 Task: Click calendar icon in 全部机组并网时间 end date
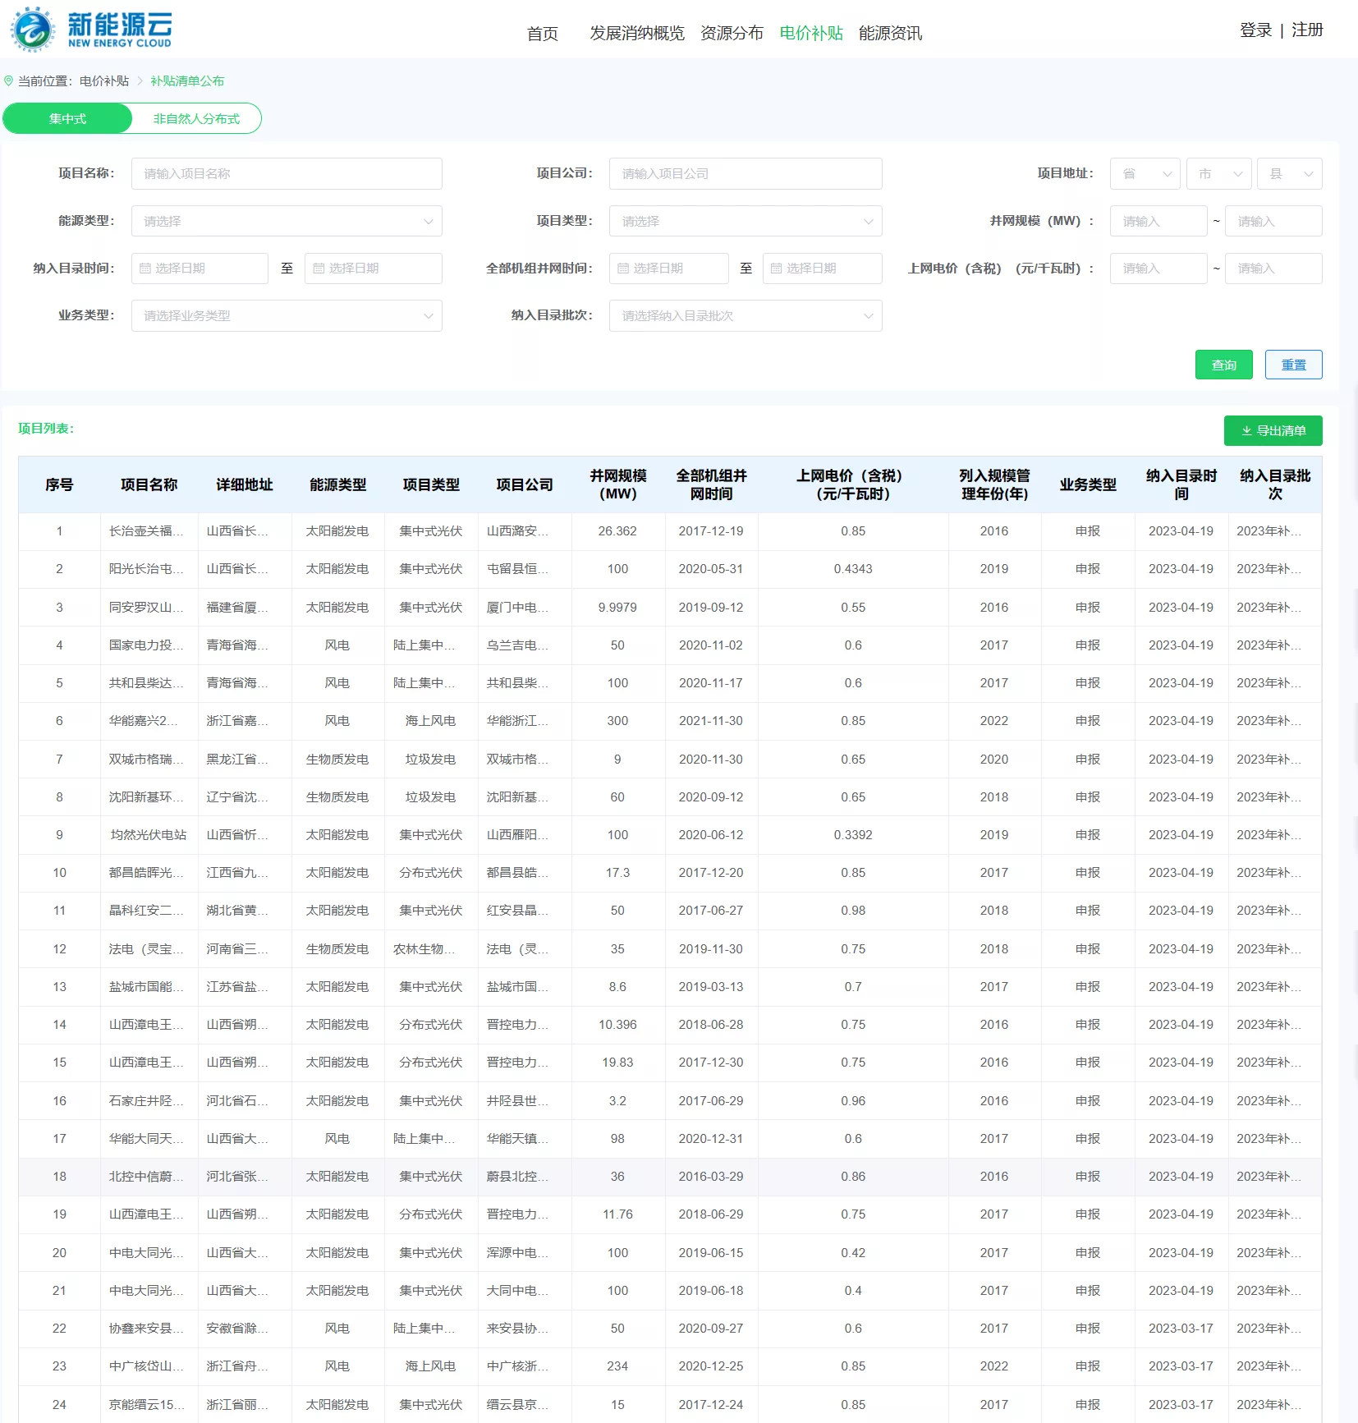coord(776,269)
